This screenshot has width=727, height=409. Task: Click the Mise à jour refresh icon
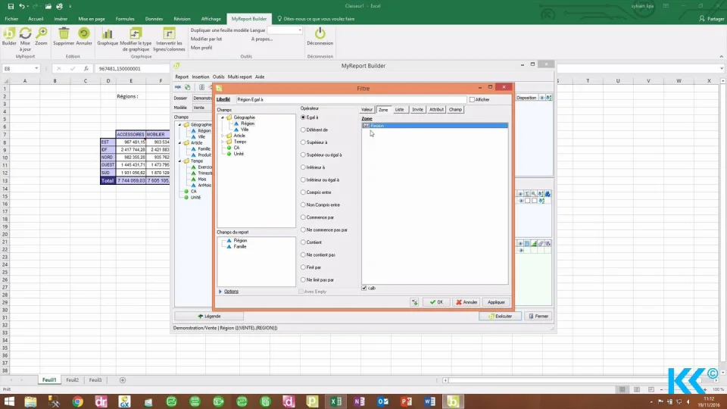click(25, 33)
